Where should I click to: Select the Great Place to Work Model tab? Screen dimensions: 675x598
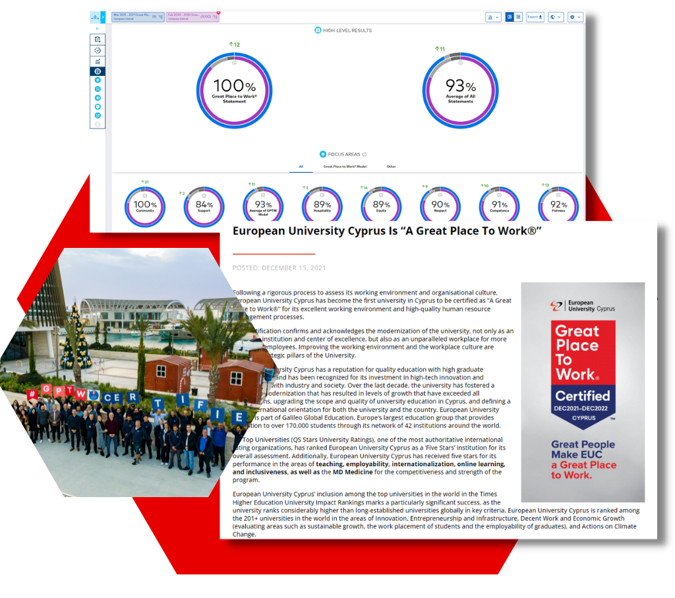tap(345, 167)
